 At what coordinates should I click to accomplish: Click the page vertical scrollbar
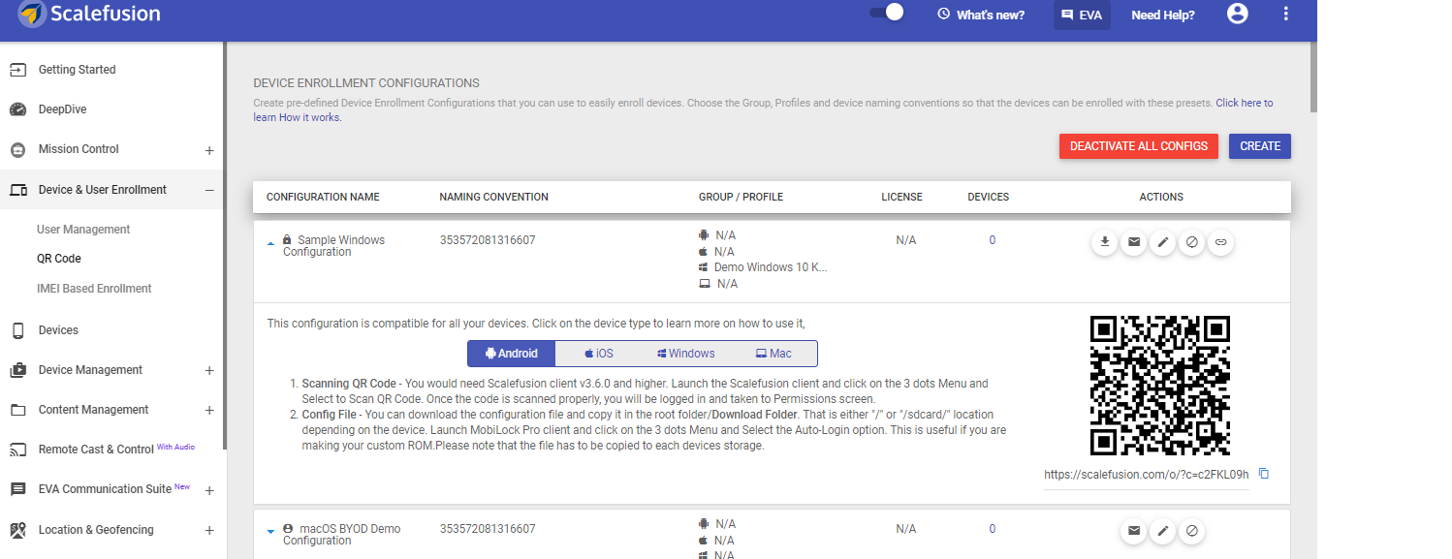(x=1313, y=78)
